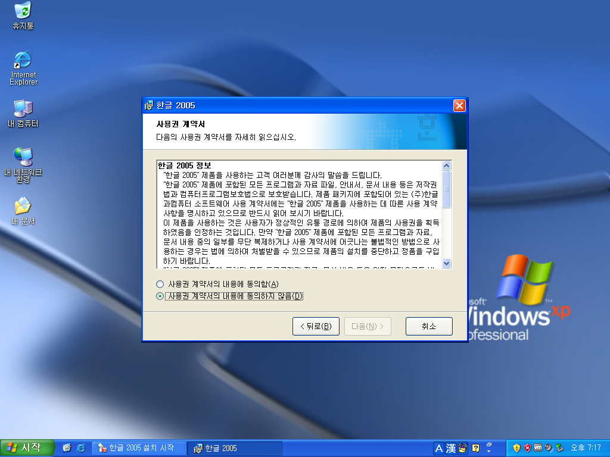Click the volume speaker tray icon
This screenshot has height=457, width=610.
coord(549,448)
